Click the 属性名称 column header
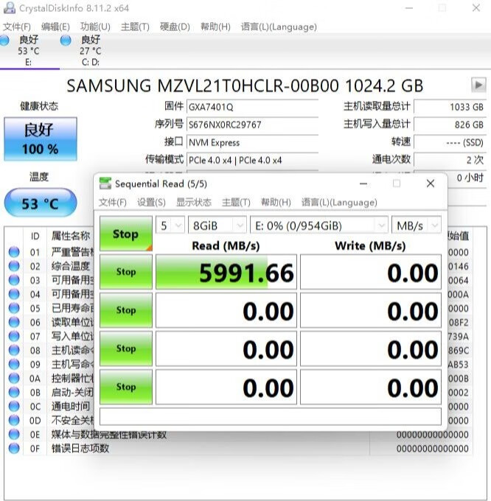 (71, 236)
